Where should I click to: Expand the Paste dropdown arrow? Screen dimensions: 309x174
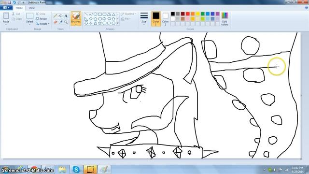pos(6,24)
